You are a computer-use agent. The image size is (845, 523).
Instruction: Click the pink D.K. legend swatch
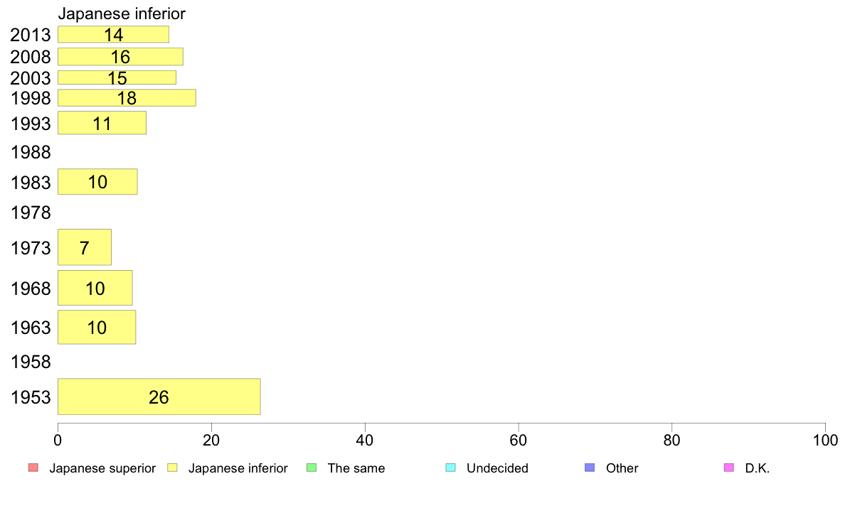pos(729,468)
